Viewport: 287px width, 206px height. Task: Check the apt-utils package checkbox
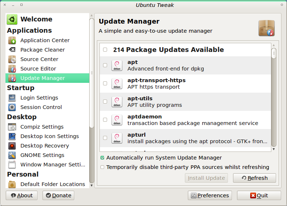click(x=105, y=101)
